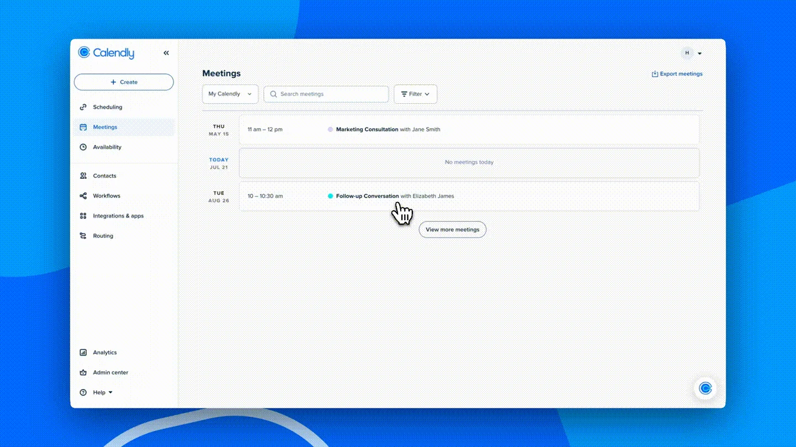The width and height of the screenshot is (796, 447).
Task: Click the No meetings today row
Action: [469, 162]
